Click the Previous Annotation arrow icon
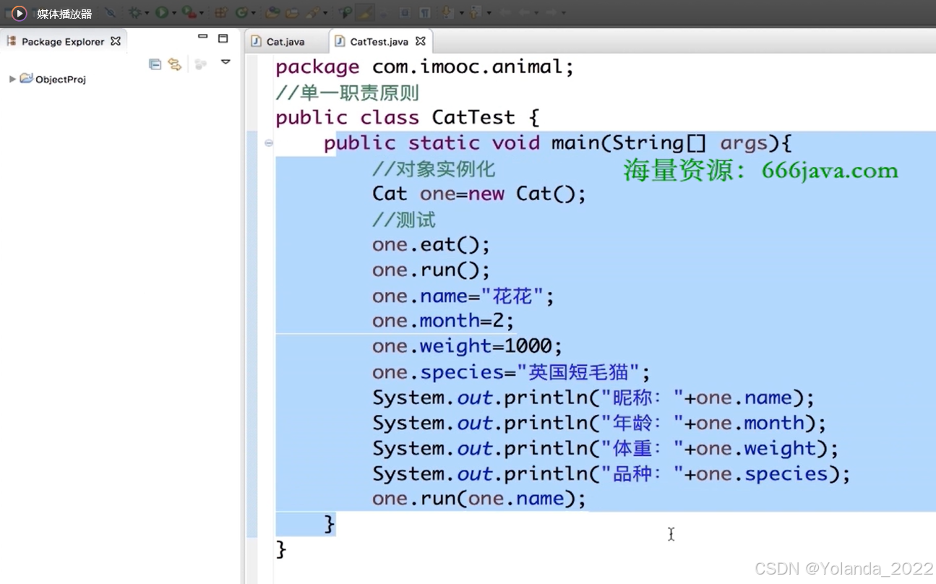This screenshot has height=584, width=936. click(476, 13)
